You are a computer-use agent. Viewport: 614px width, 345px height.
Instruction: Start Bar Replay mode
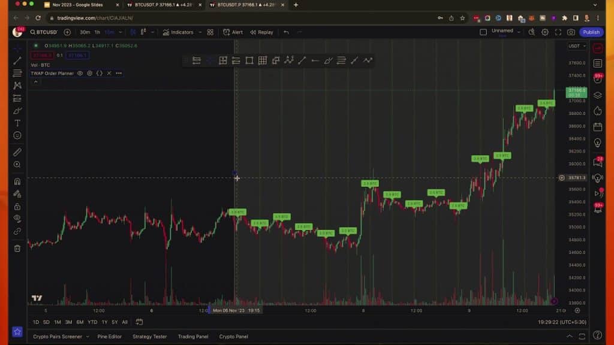click(x=261, y=32)
